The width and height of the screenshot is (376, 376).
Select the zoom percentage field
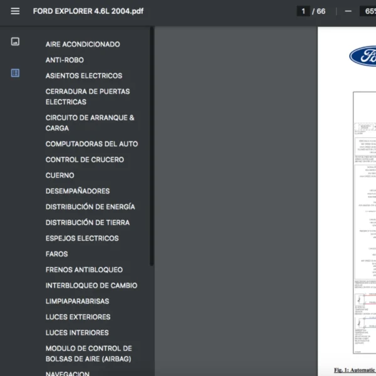pos(368,11)
